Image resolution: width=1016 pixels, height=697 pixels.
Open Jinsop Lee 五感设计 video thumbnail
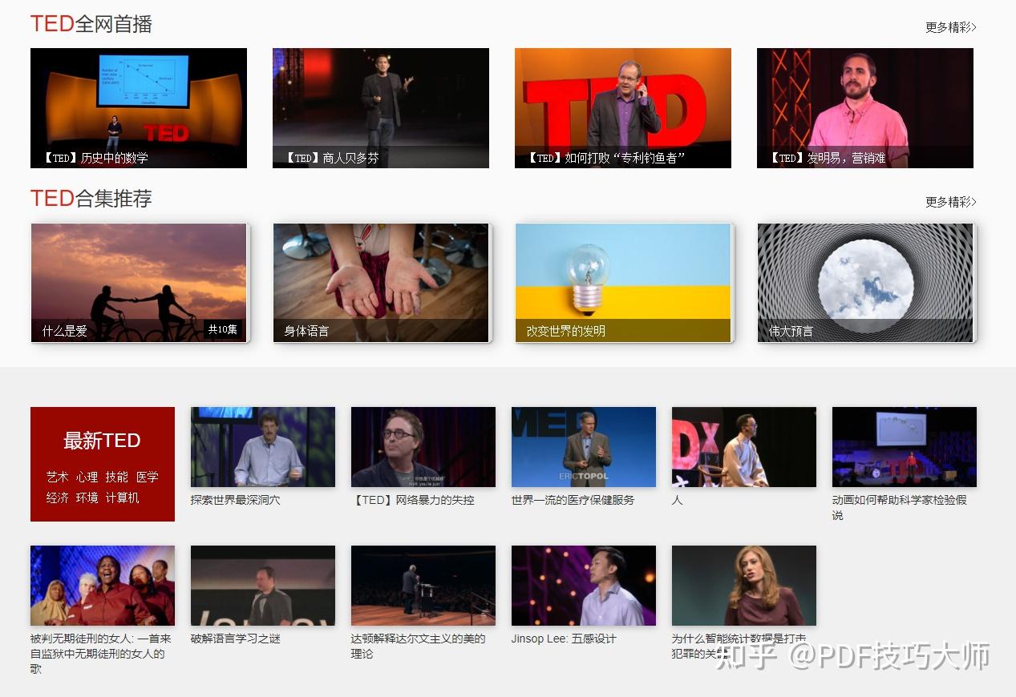[584, 586]
